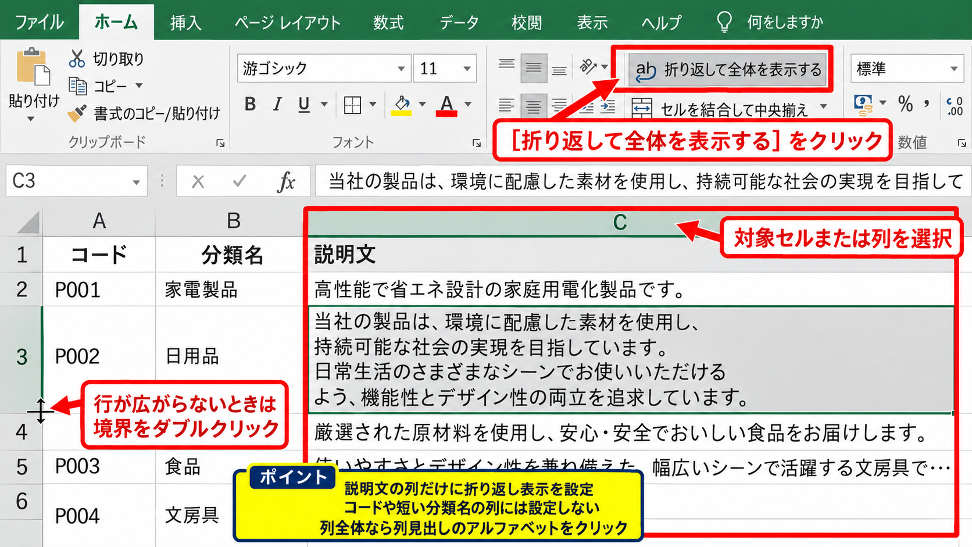The image size is (972, 547).
Task: Click the Paste (貼り付け) clipboard icon
Action: pos(33,67)
